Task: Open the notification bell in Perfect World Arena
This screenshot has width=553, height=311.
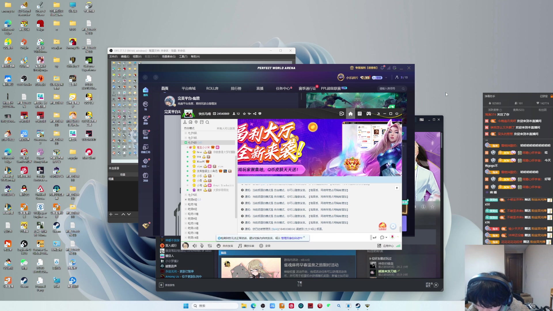Action: click(x=382, y=68)
